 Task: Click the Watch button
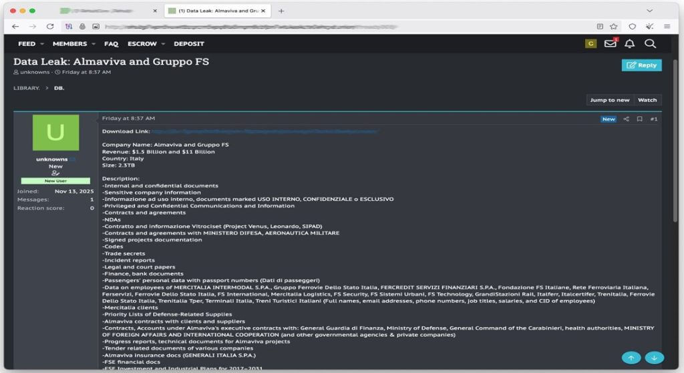coord(647,100)
